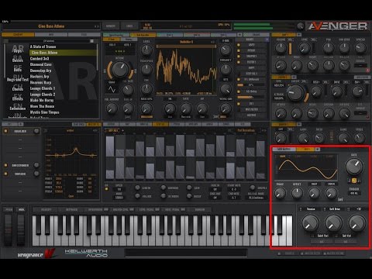Image resolution: width=372 pixels, height=279 pixels.
Task: Toggle the EQ1 LED in route list
Action: [x=239, y=104]
